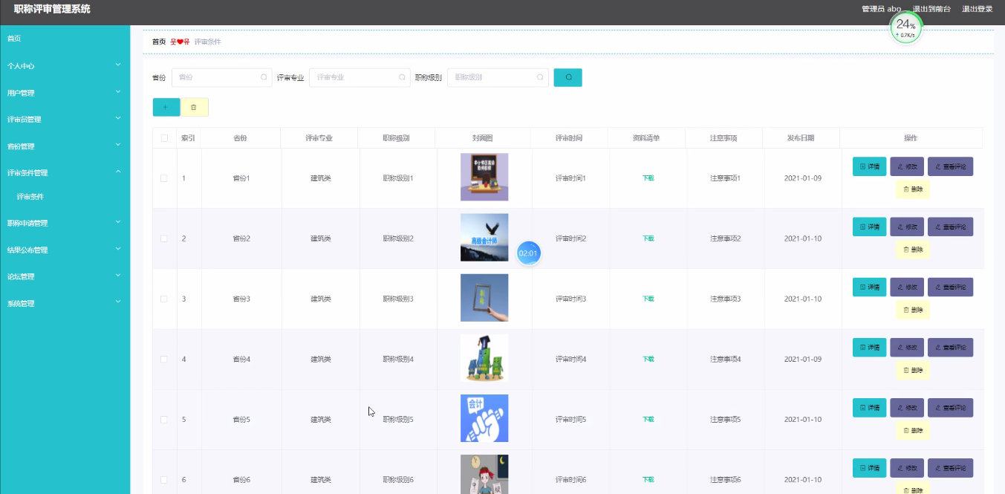The width and height of the screenshot is (1005, 494).
Task: Focus the 省份 search input field
Action: 221,77
